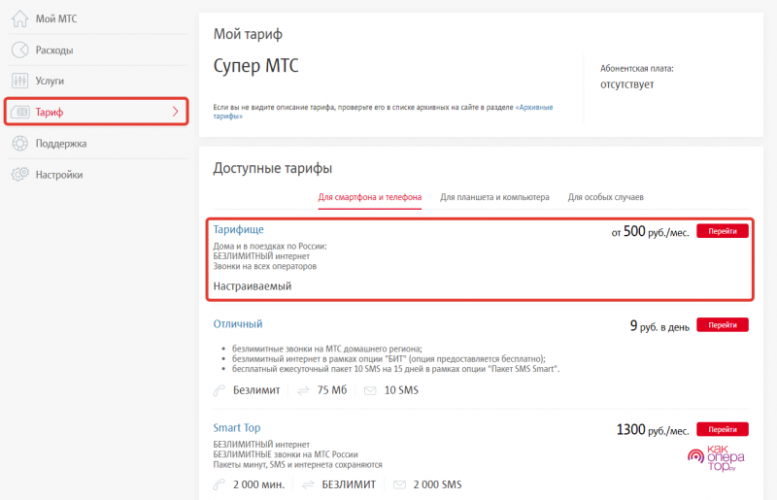Click the home icon beside Мой МТС
The height and width of the screenshot is (500, 777).
point(19,18)
